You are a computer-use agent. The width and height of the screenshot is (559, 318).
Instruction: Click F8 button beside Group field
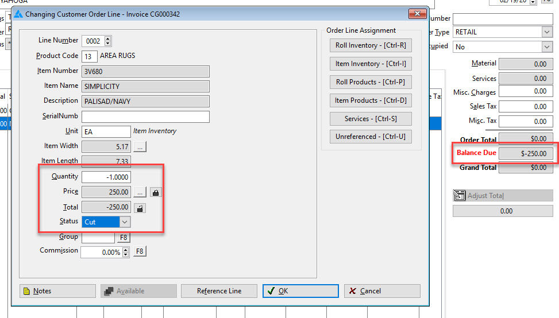click(x=124, y=238)
